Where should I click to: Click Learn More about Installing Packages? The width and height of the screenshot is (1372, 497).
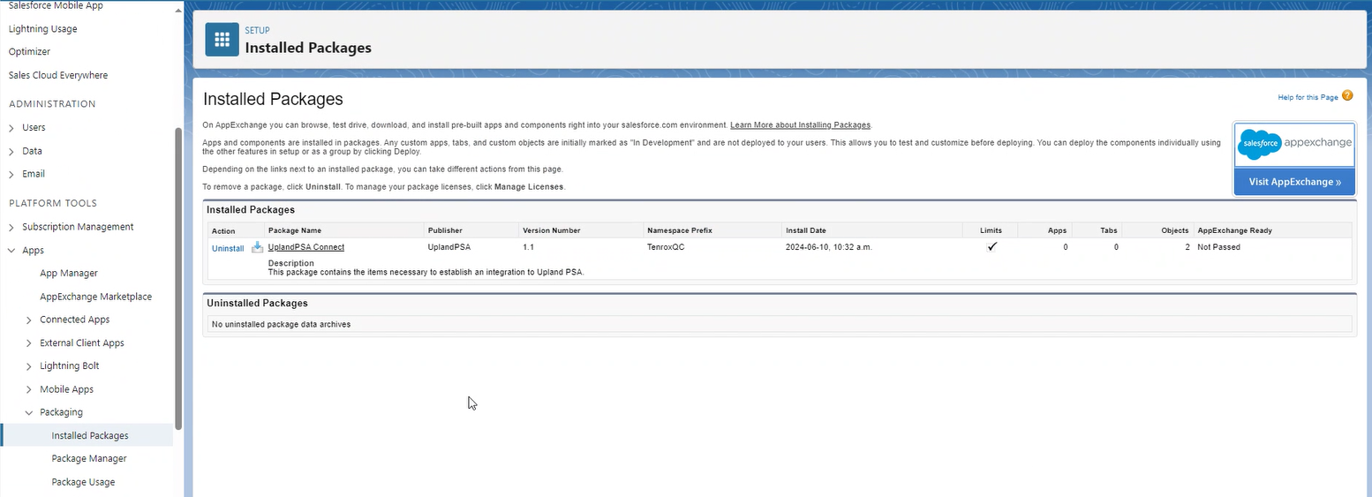coord(801,125)
